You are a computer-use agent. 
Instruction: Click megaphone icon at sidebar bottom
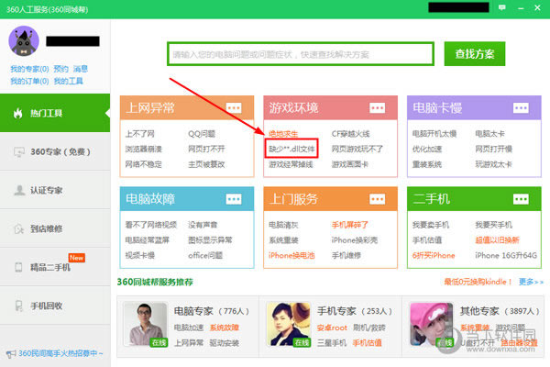pos(11,353)
